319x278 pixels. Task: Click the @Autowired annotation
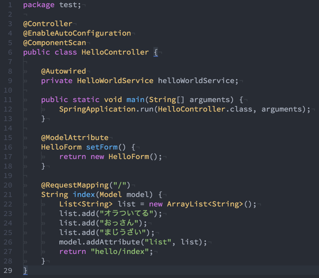63,71
